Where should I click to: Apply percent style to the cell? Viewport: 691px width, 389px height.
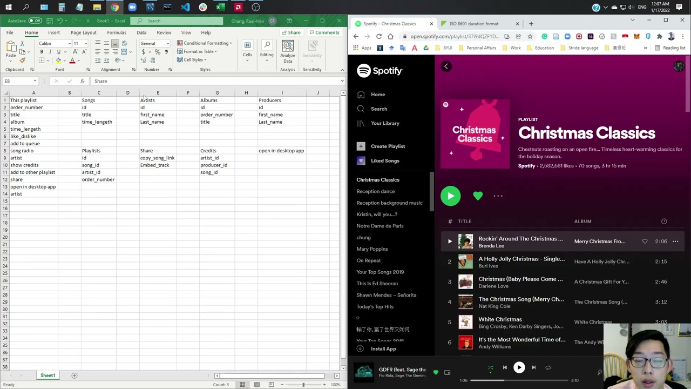157,52
